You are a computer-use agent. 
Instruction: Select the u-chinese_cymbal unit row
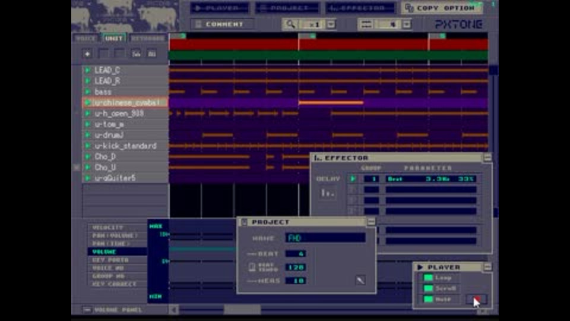click(x=125, y=103)
